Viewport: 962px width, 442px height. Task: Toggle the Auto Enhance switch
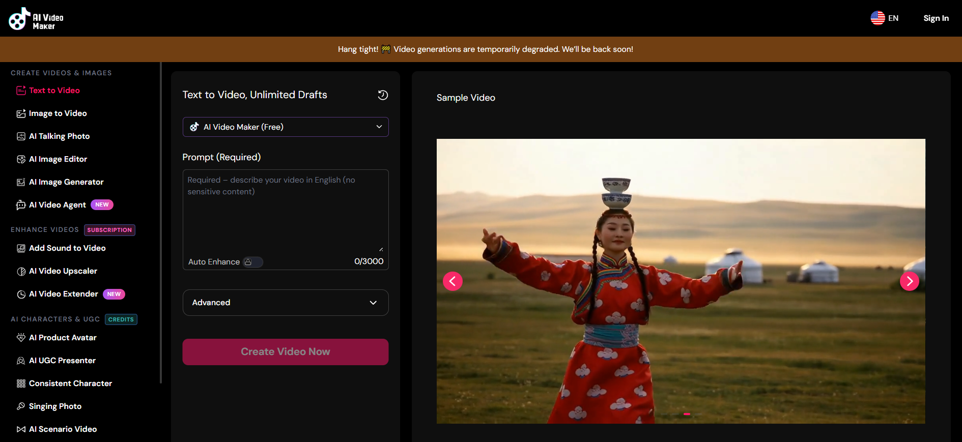coord(252,262)
